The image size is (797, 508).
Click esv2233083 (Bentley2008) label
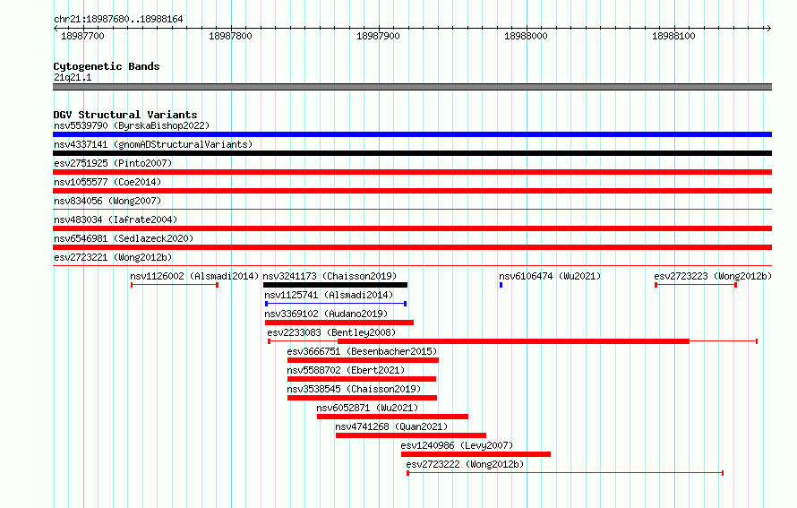pyautogui.click(x=331, y=332)
